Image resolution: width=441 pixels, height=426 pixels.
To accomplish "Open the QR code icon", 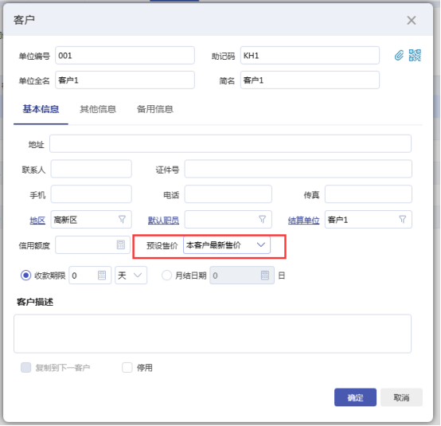I will 415,56.
